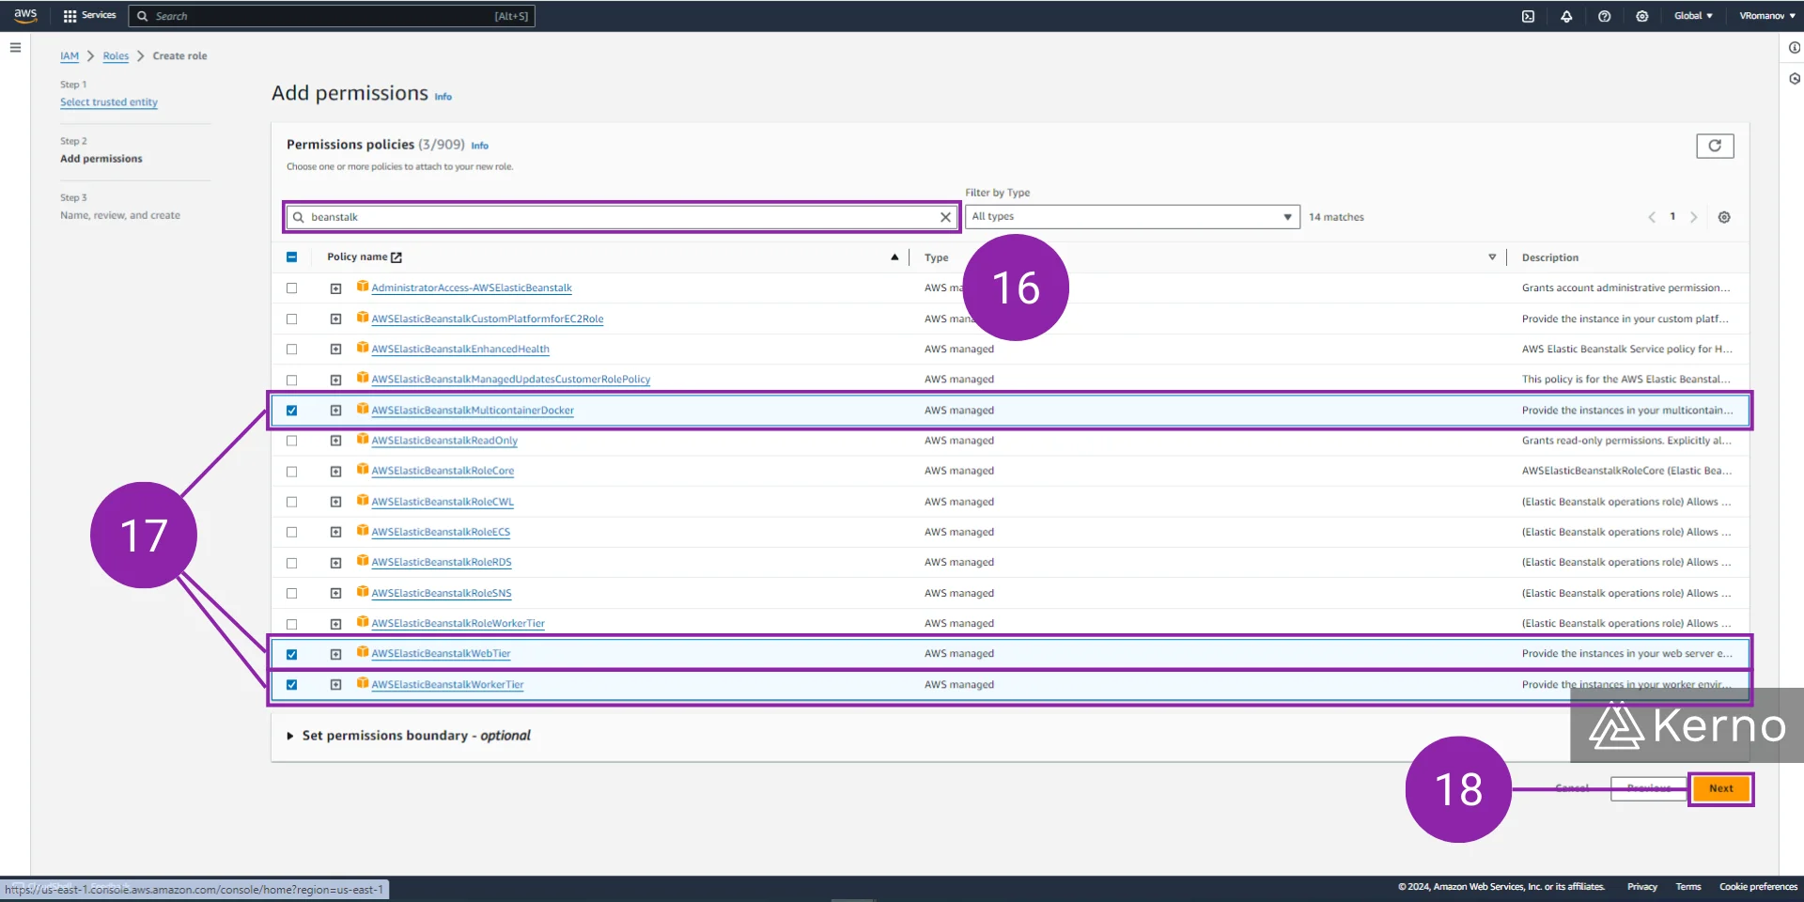Open the Info link next to Permissions policies
The image size is (1804, 902).
coord(479,146)
